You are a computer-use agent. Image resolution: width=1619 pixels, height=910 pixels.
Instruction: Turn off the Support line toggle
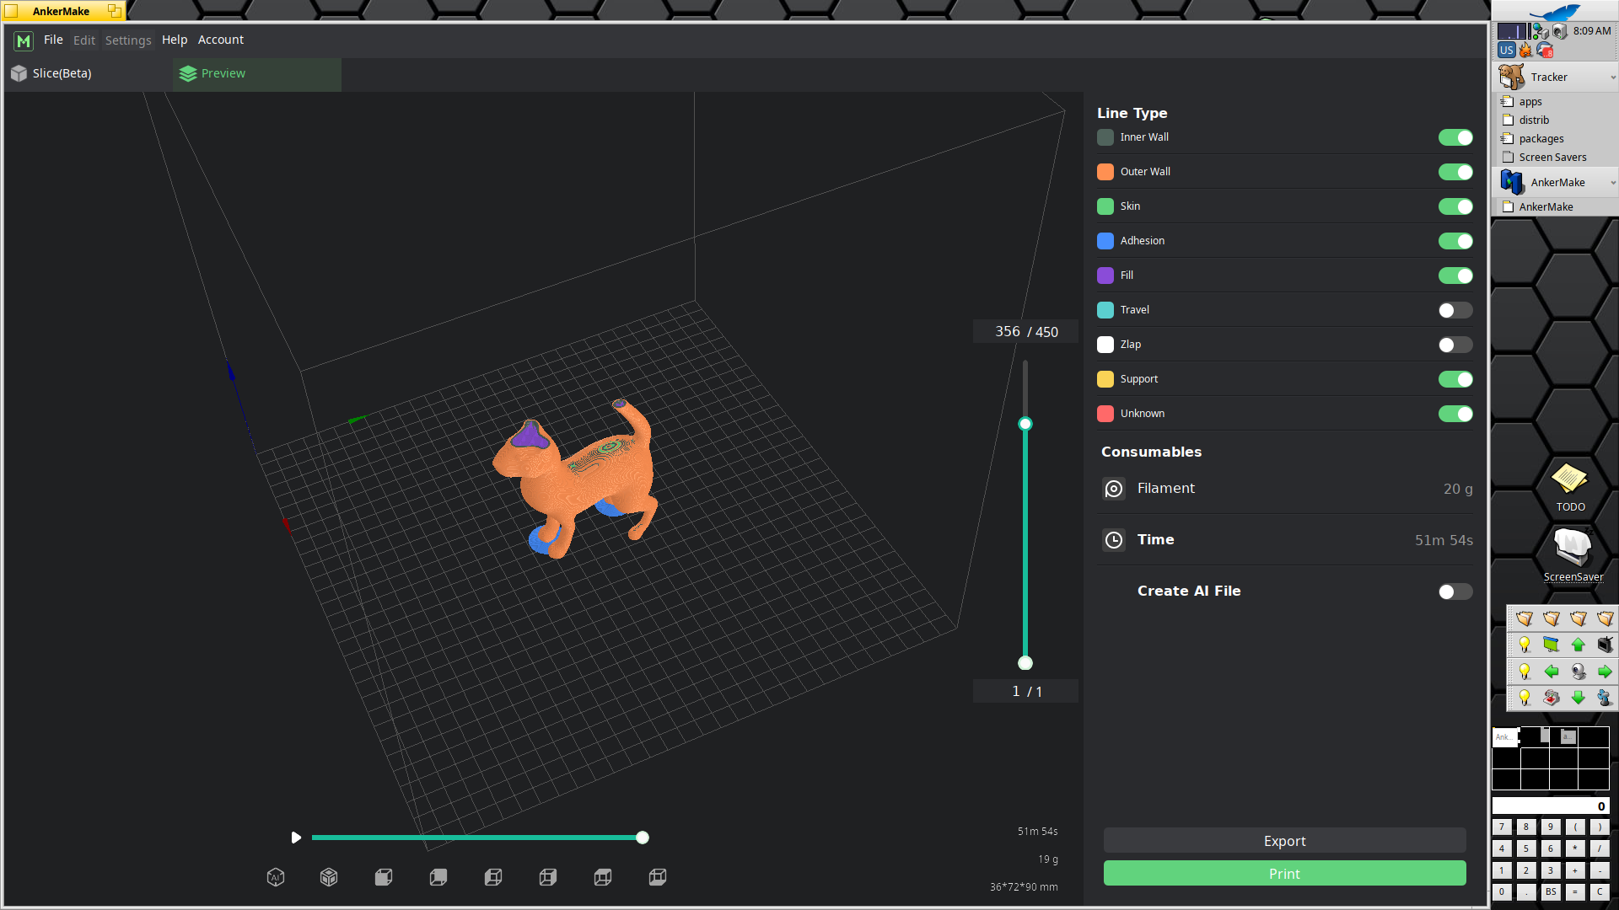pyautogui.click(x=1455, y=379)
